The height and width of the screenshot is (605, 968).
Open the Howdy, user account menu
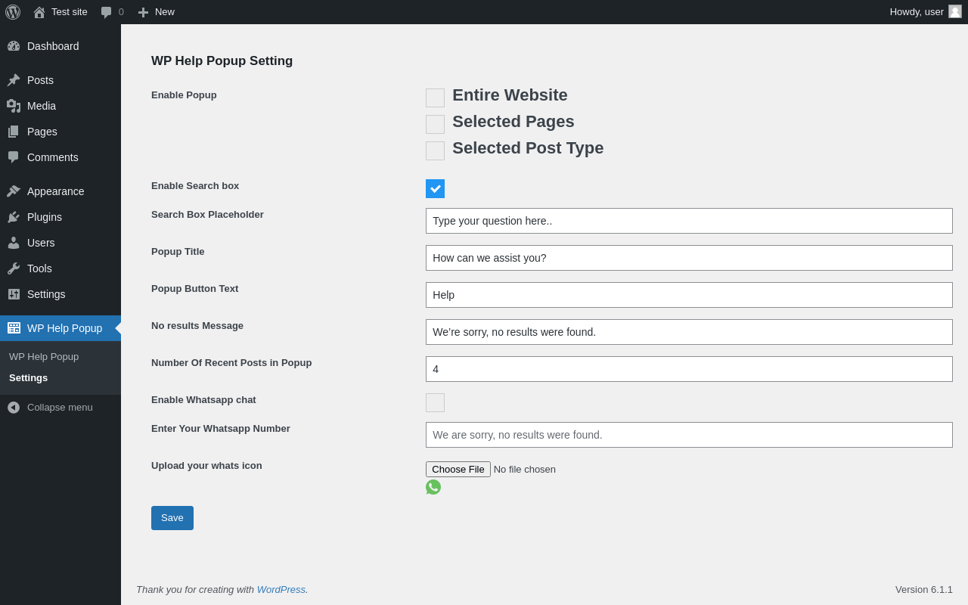924,12
